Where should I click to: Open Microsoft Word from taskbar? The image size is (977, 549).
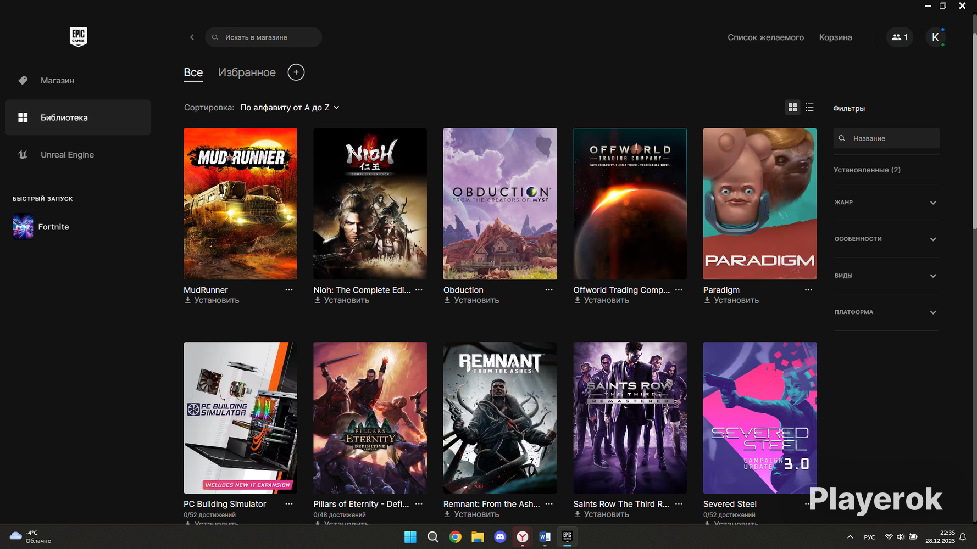click(x=545, y=537)
